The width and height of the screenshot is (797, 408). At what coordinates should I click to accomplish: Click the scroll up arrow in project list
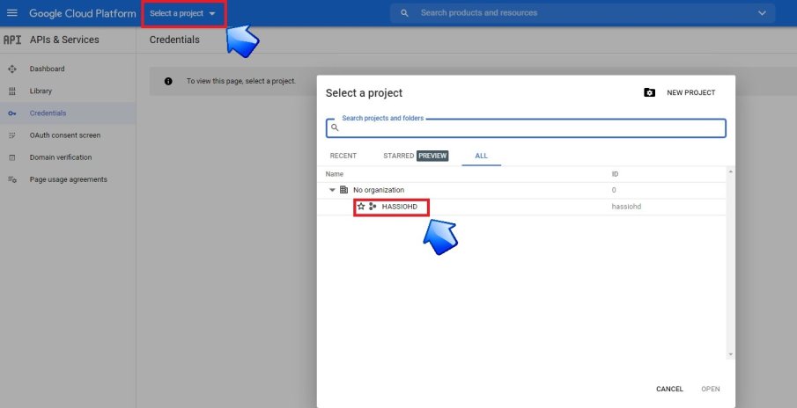730,172
